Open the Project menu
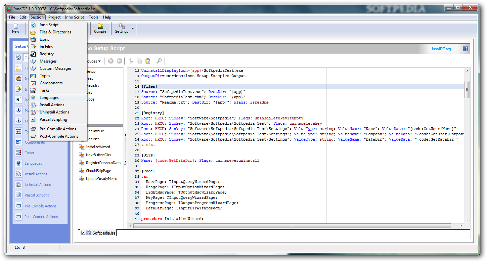This screenshot has height=262, width=487. [x=54, y=17]
